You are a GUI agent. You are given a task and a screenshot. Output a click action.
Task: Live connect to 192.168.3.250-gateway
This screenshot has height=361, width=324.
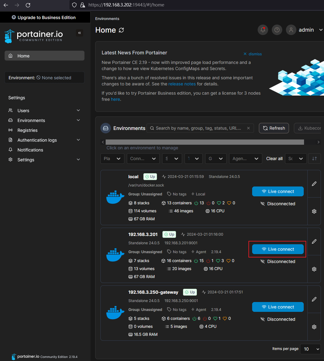278,307
